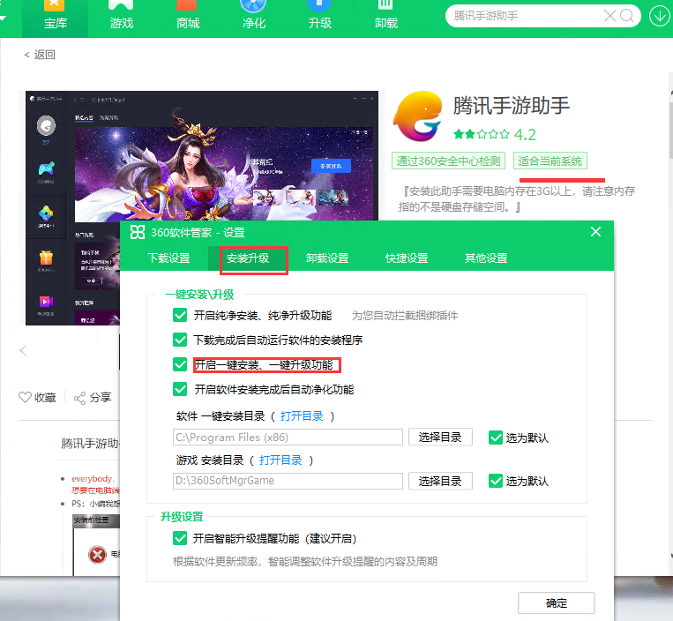Viewport: 673px width, 621px height.
Task: Toggle 开启一键安装、一键升级功能 checkbox
Action: click(180, 365)
